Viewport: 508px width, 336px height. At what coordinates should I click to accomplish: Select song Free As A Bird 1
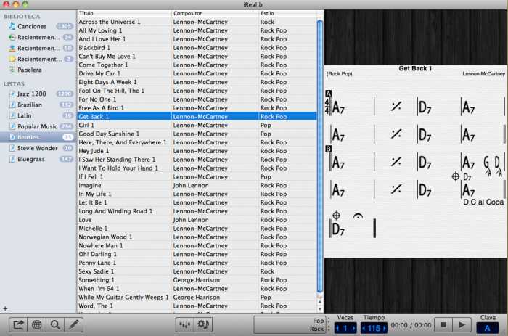pyautogui.click(x=197, y=108)
